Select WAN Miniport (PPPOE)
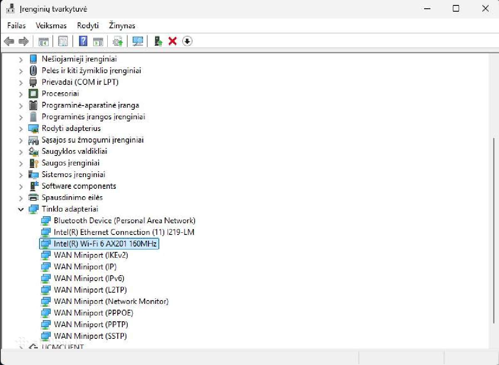Screen dimensions: 499x365 tap(94, 313)
